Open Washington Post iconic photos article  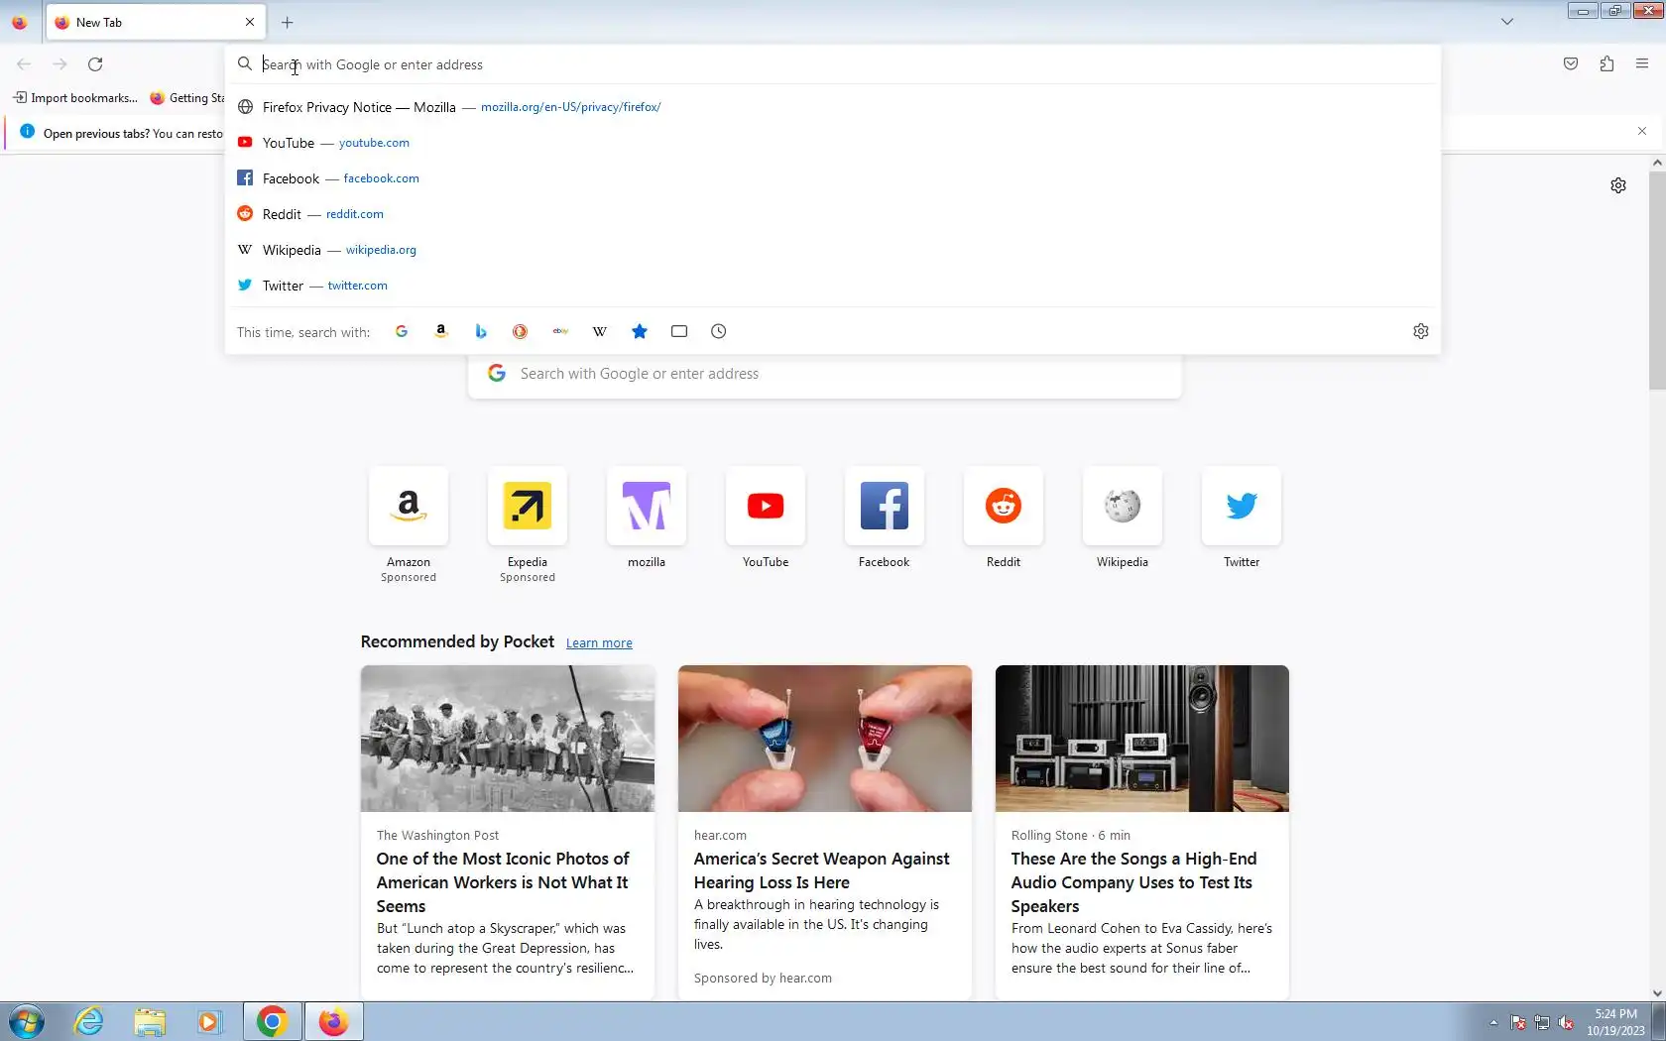pyautogui.click(x=508, y=831)
